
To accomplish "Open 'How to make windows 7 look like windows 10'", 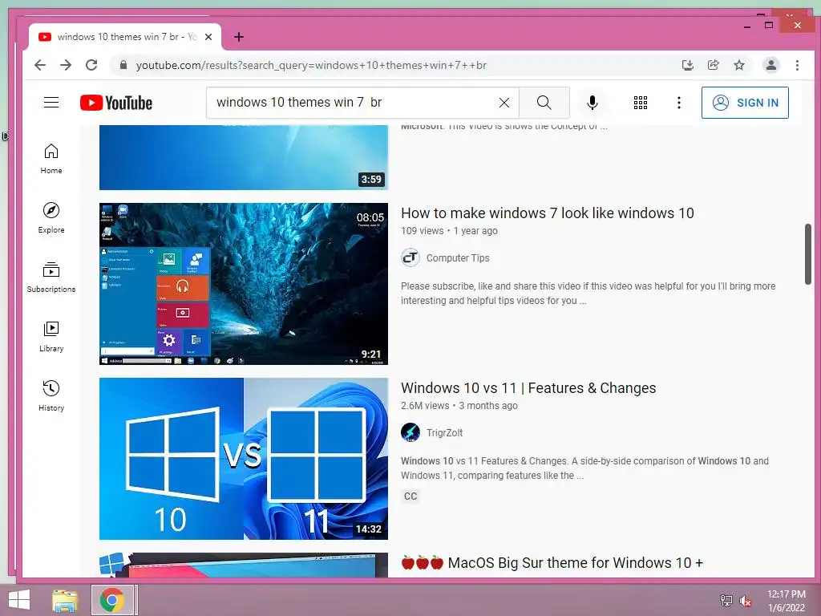I will point(547,213).
